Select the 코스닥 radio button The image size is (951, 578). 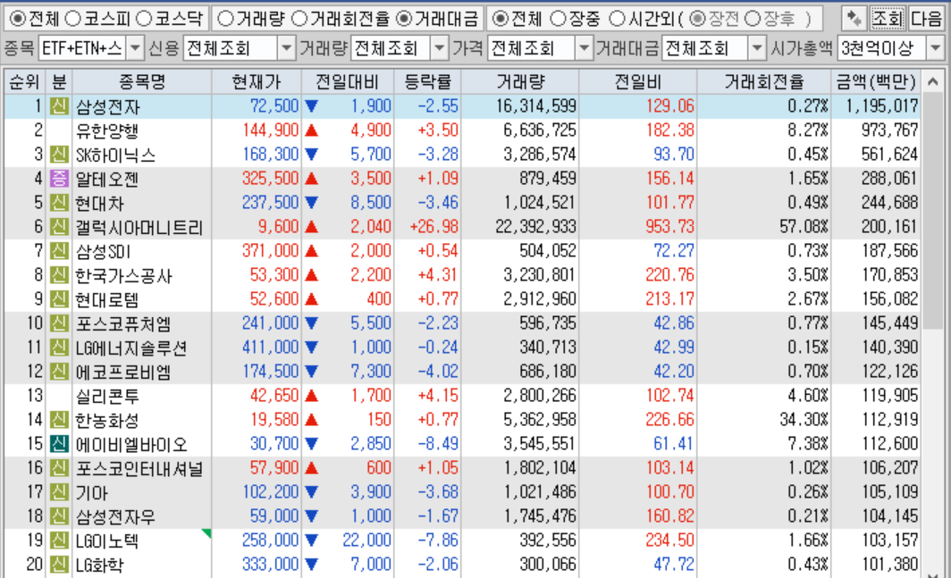click(144, 19)
